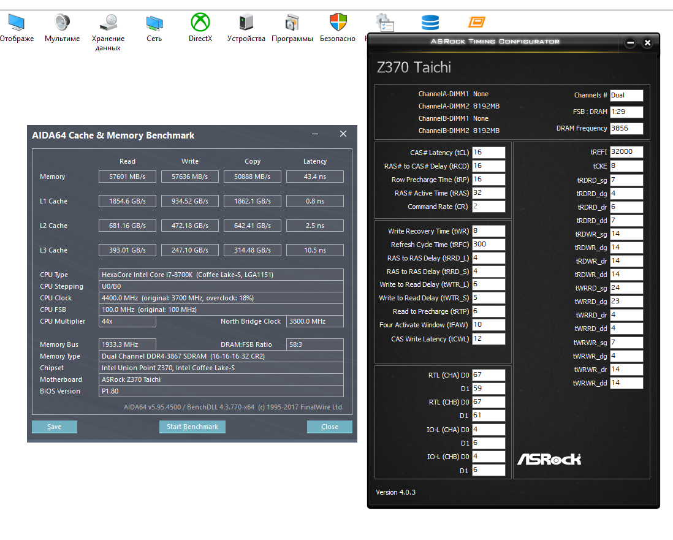Open the Устройства devices icon
Image resolution: width=673 pixels, height=540 pixels.
coord(246,22)
